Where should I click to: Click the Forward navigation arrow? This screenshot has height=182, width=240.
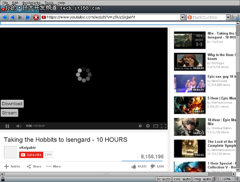(x=20, y=17)
